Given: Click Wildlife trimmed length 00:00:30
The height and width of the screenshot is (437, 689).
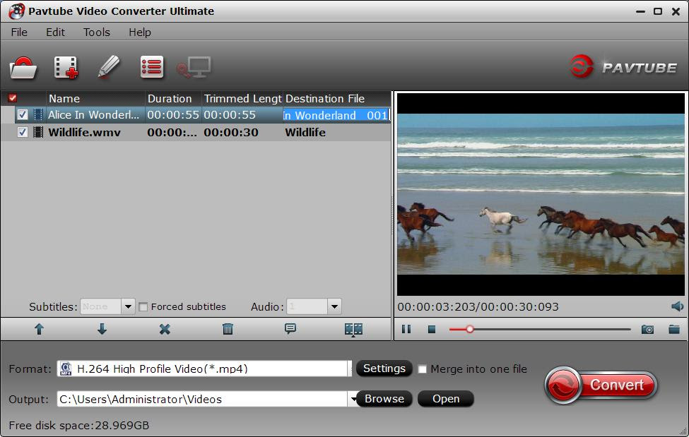Looking at the screenshot, I should (x=230, y=132).
